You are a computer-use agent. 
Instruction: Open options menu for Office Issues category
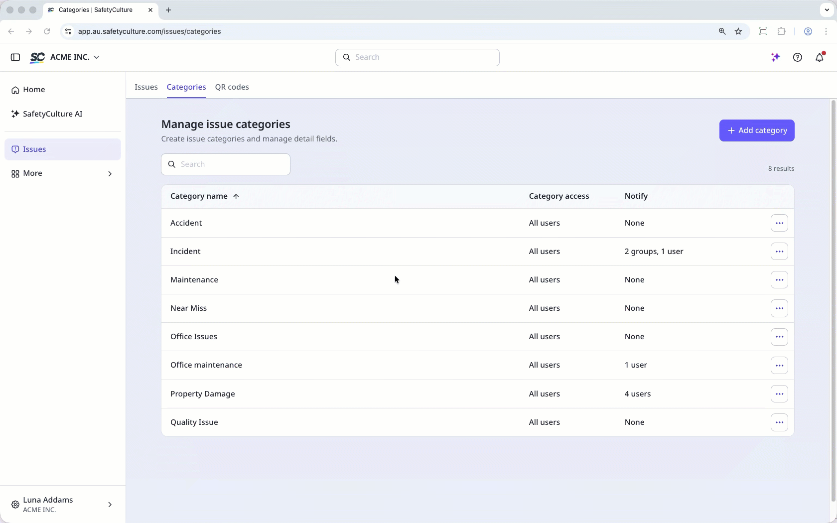pyautogui.click(x=779, y=337)
